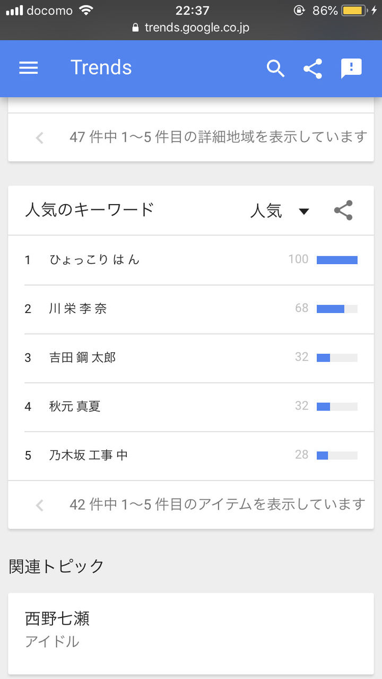Tap the search magnifier icon
Screen dimensions: 382x679
click(275, 68)
